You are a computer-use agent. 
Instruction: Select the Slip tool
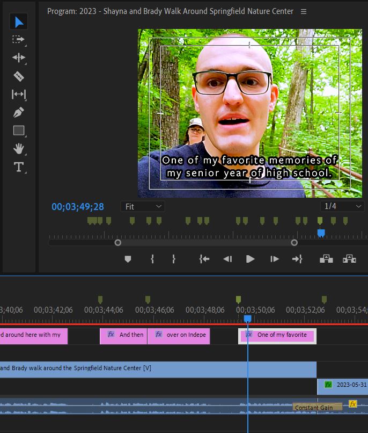[18, 95]
